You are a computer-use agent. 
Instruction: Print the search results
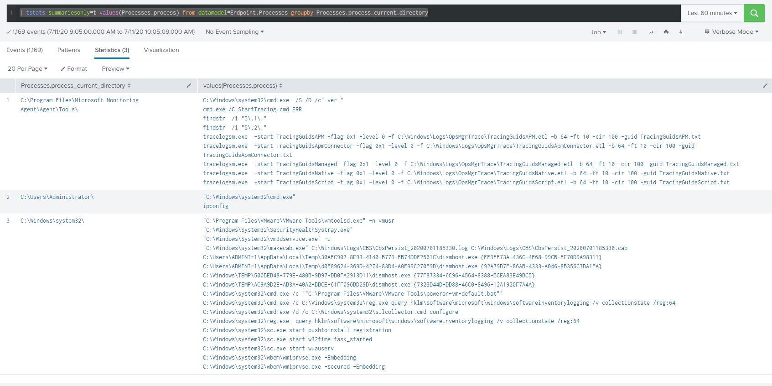[x=666, y=32]
